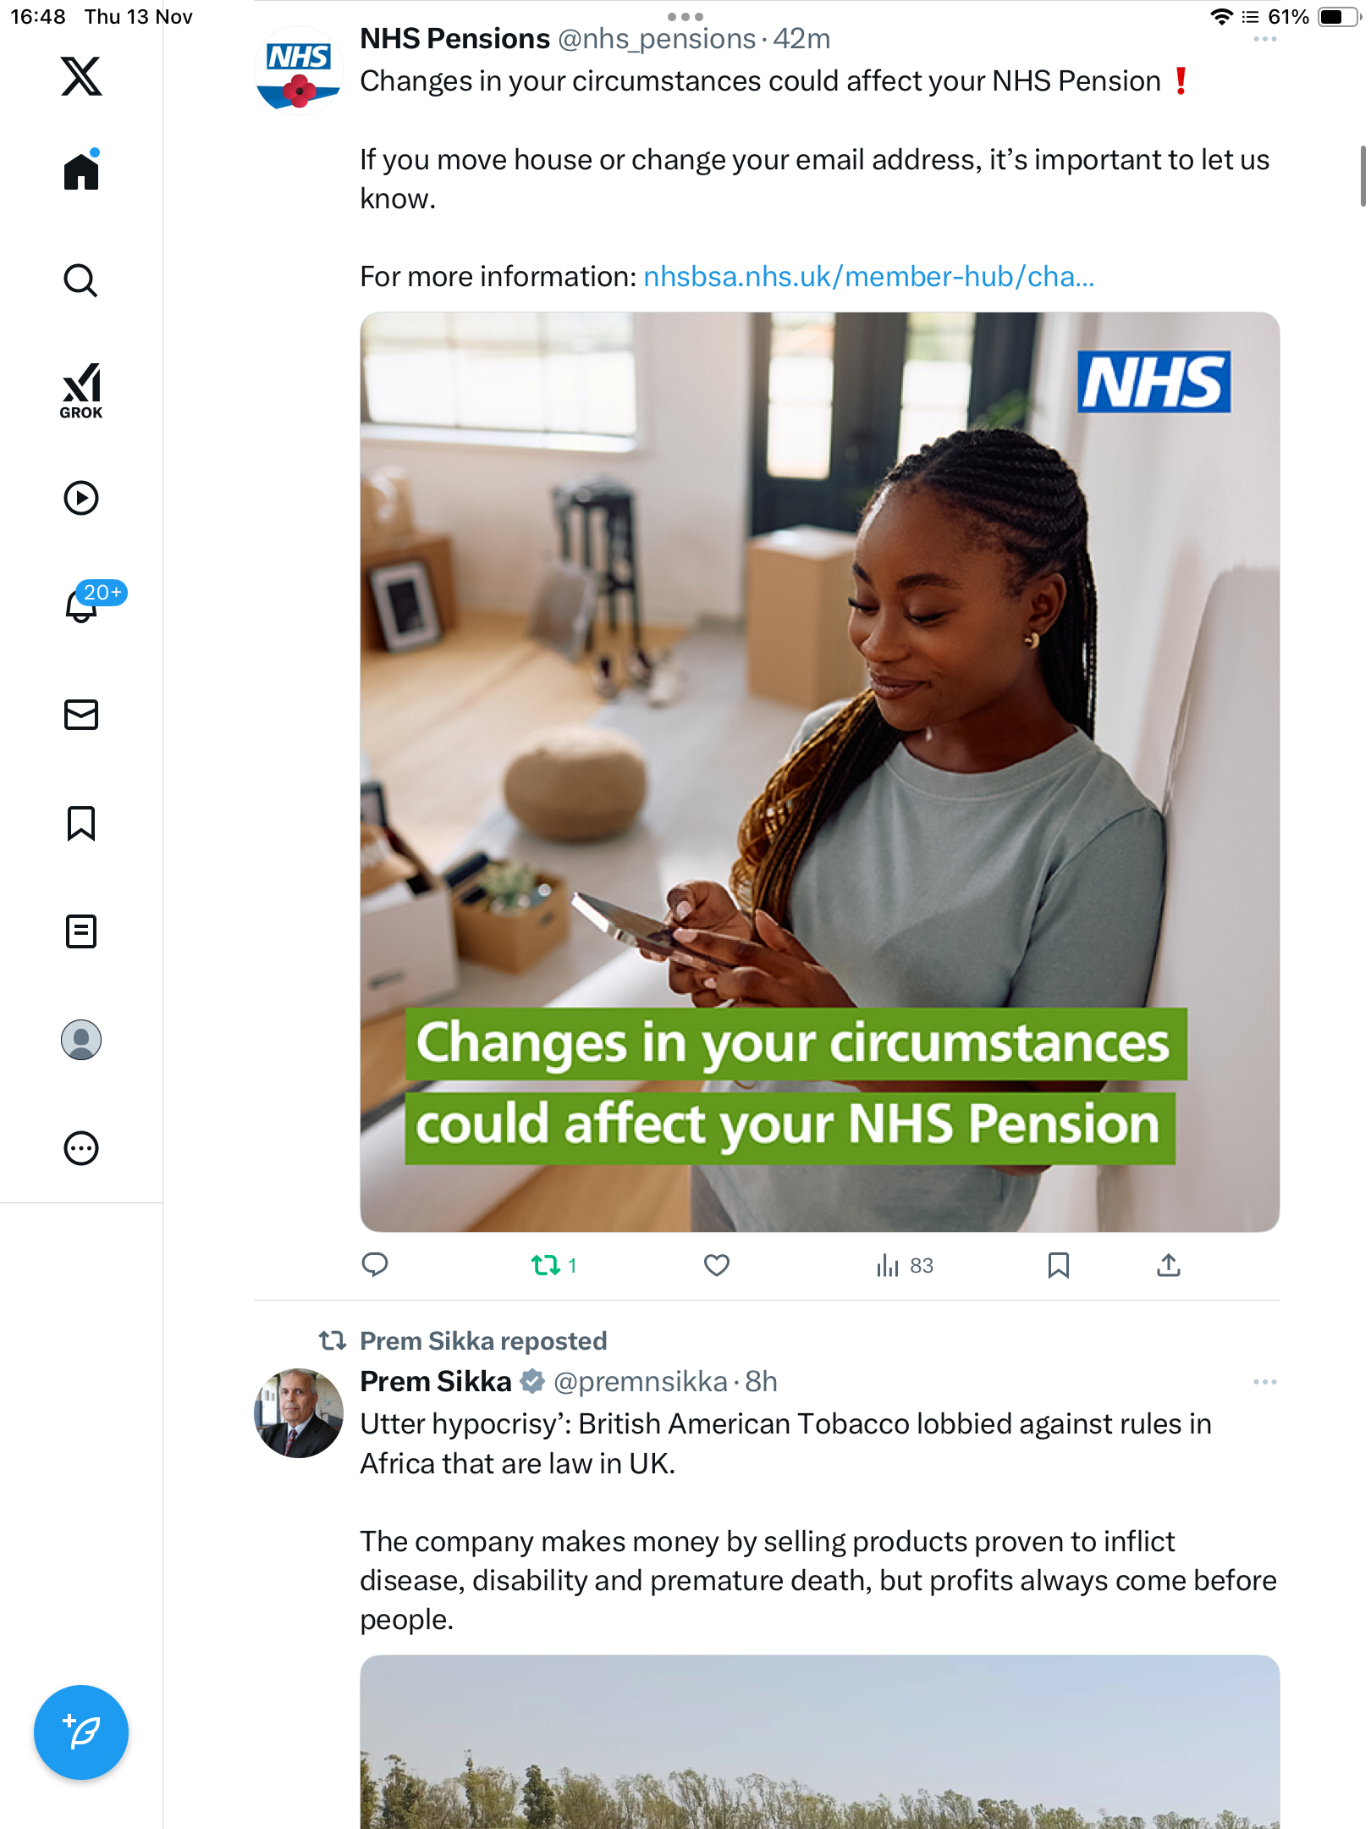Open direct messages envelope icon

tap(81, 715)
